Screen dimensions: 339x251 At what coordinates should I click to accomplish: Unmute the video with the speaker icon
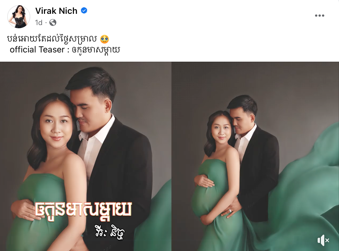[x=323, y=240]
